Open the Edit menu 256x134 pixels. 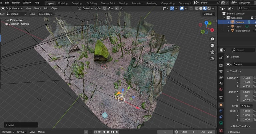7,3
